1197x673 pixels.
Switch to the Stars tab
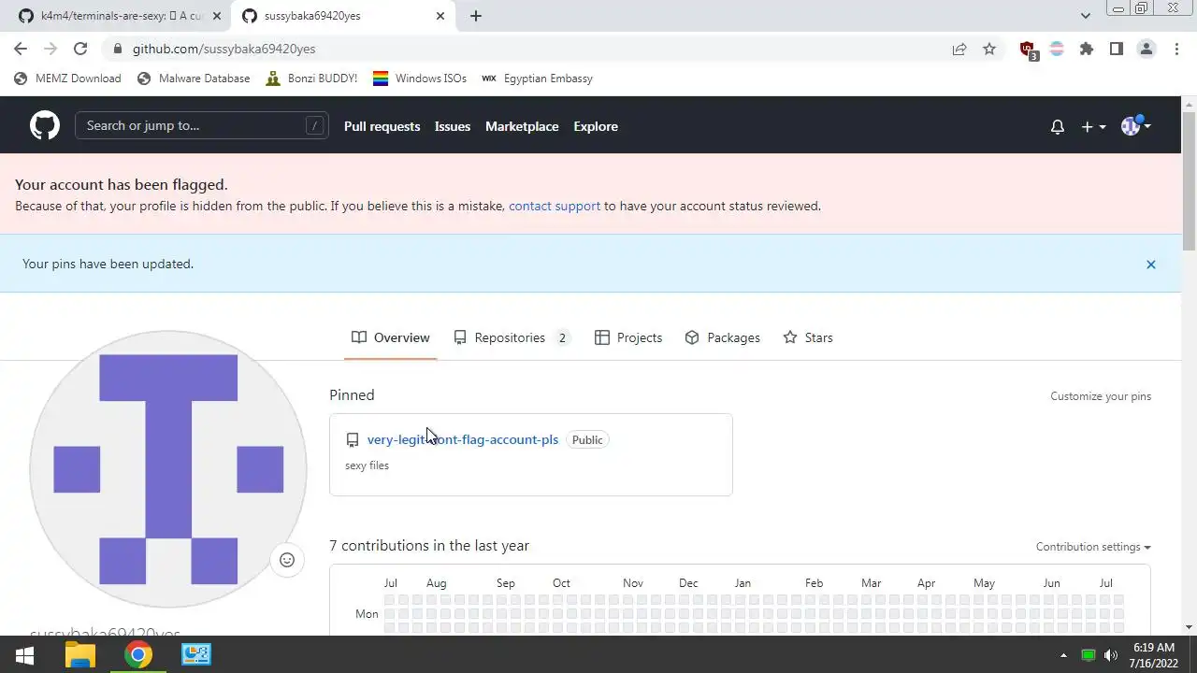(808, 337)
